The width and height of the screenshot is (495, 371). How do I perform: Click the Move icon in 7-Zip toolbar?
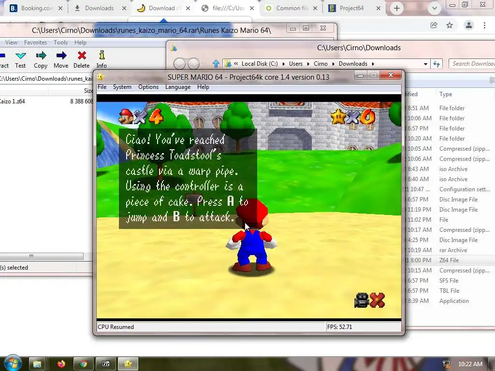[61, 56]
